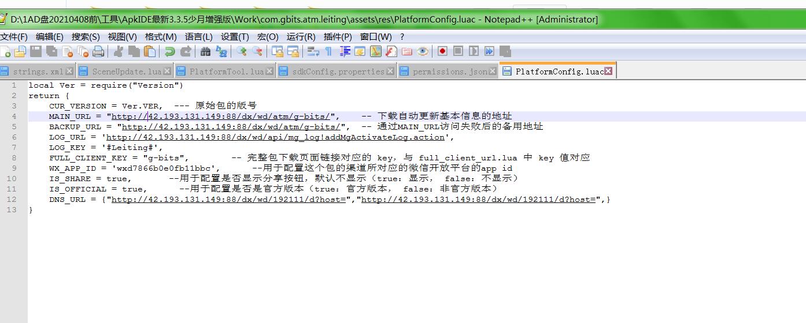Click the Open file toolbar icon
This screenshot has height=323, width=806.
(20, 51)
